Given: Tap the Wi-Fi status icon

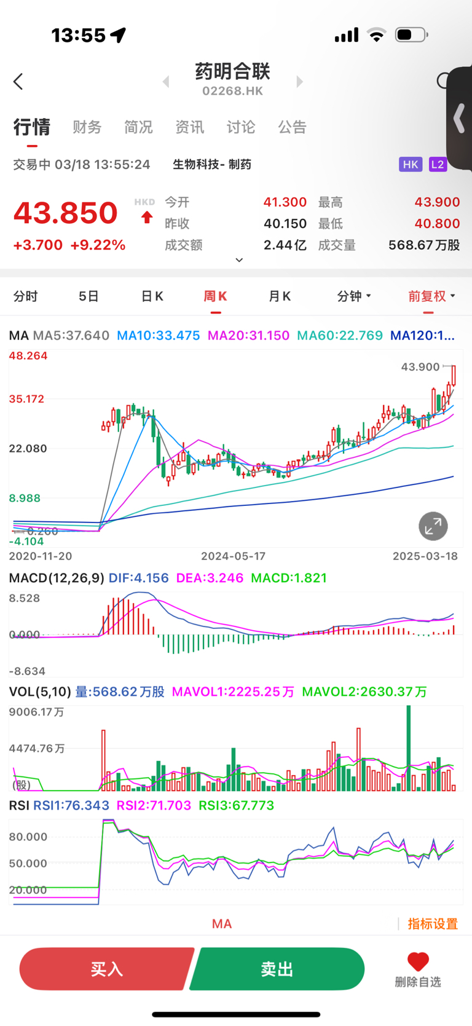Looking at the screenshot, I should 376,35.
